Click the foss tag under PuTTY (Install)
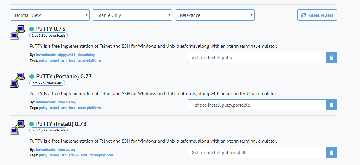Image resolution: width=360 pixels, height=165 pixels. pos(84,155)
